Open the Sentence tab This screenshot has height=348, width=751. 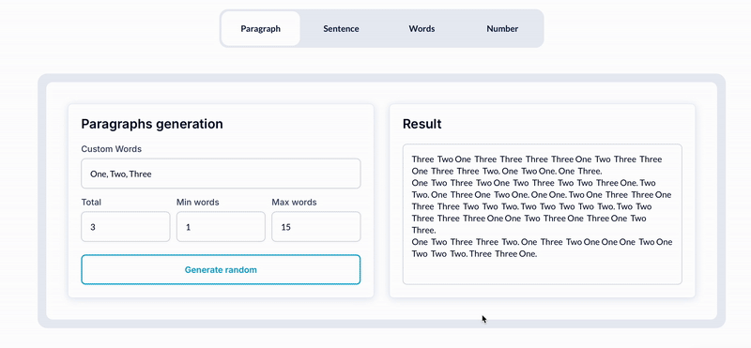pos(341,29)
